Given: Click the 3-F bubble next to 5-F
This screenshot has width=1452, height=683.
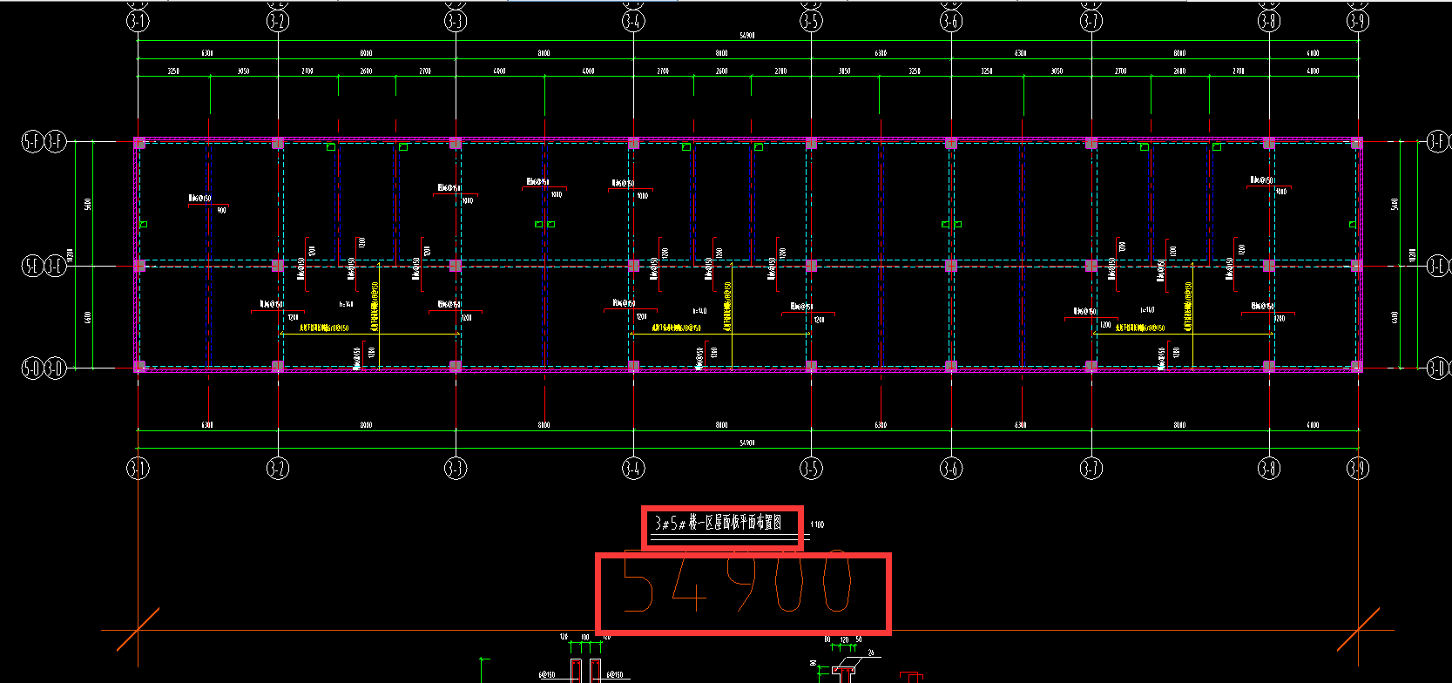Looking at the screenshot, I should click(56, 141).
